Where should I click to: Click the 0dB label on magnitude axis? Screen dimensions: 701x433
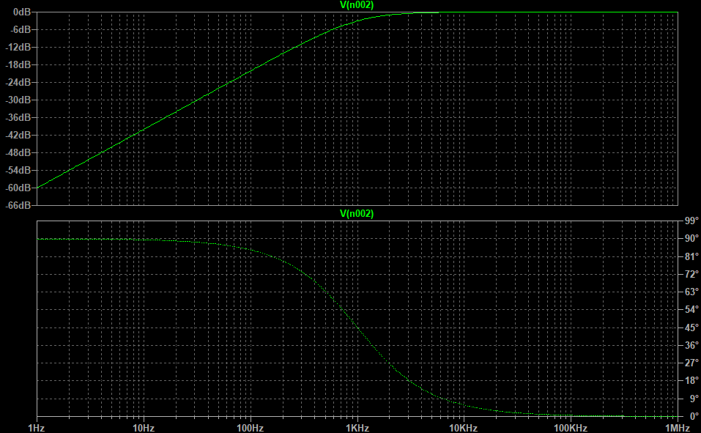tap(21, 12)
